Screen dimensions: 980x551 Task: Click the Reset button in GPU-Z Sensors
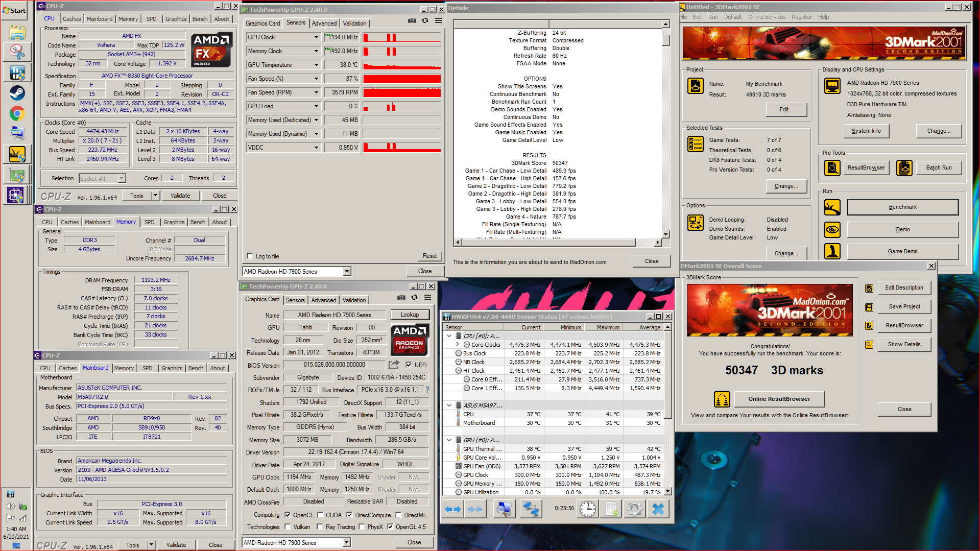[x=429, y=256]
